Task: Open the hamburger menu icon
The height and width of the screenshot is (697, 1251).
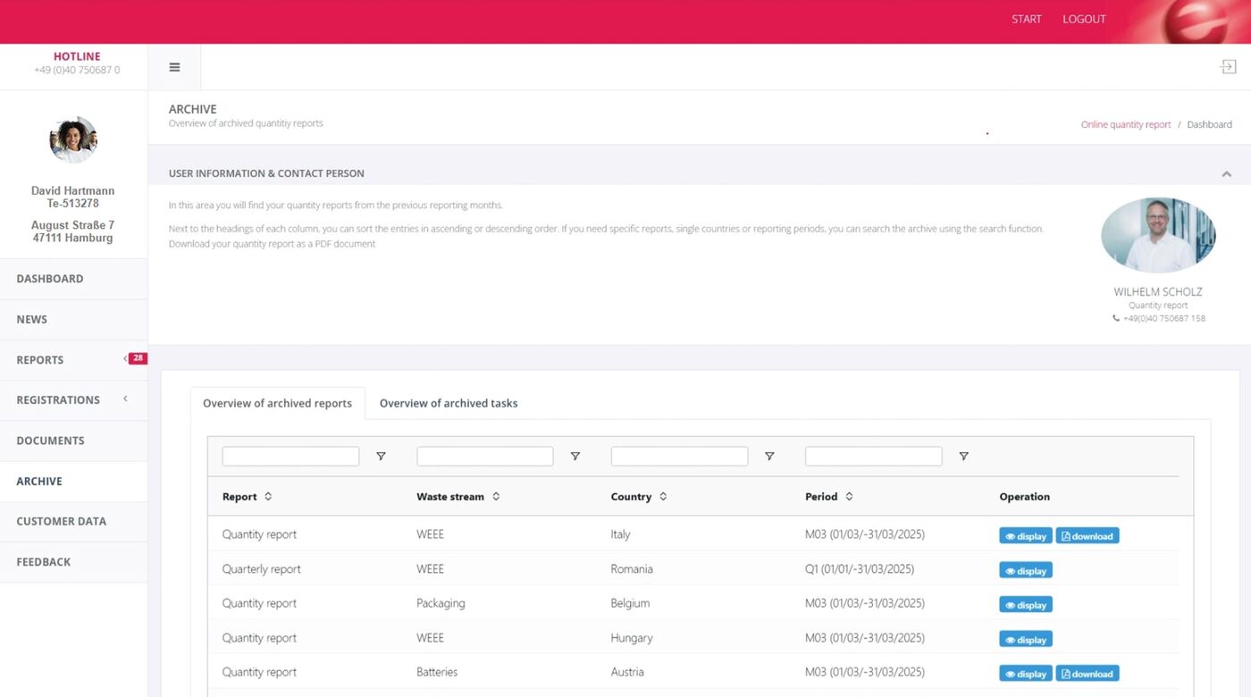Action: coord(174,66)
